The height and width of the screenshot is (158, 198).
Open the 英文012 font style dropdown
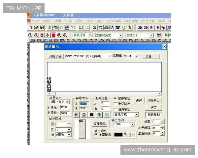click(151, 35)
